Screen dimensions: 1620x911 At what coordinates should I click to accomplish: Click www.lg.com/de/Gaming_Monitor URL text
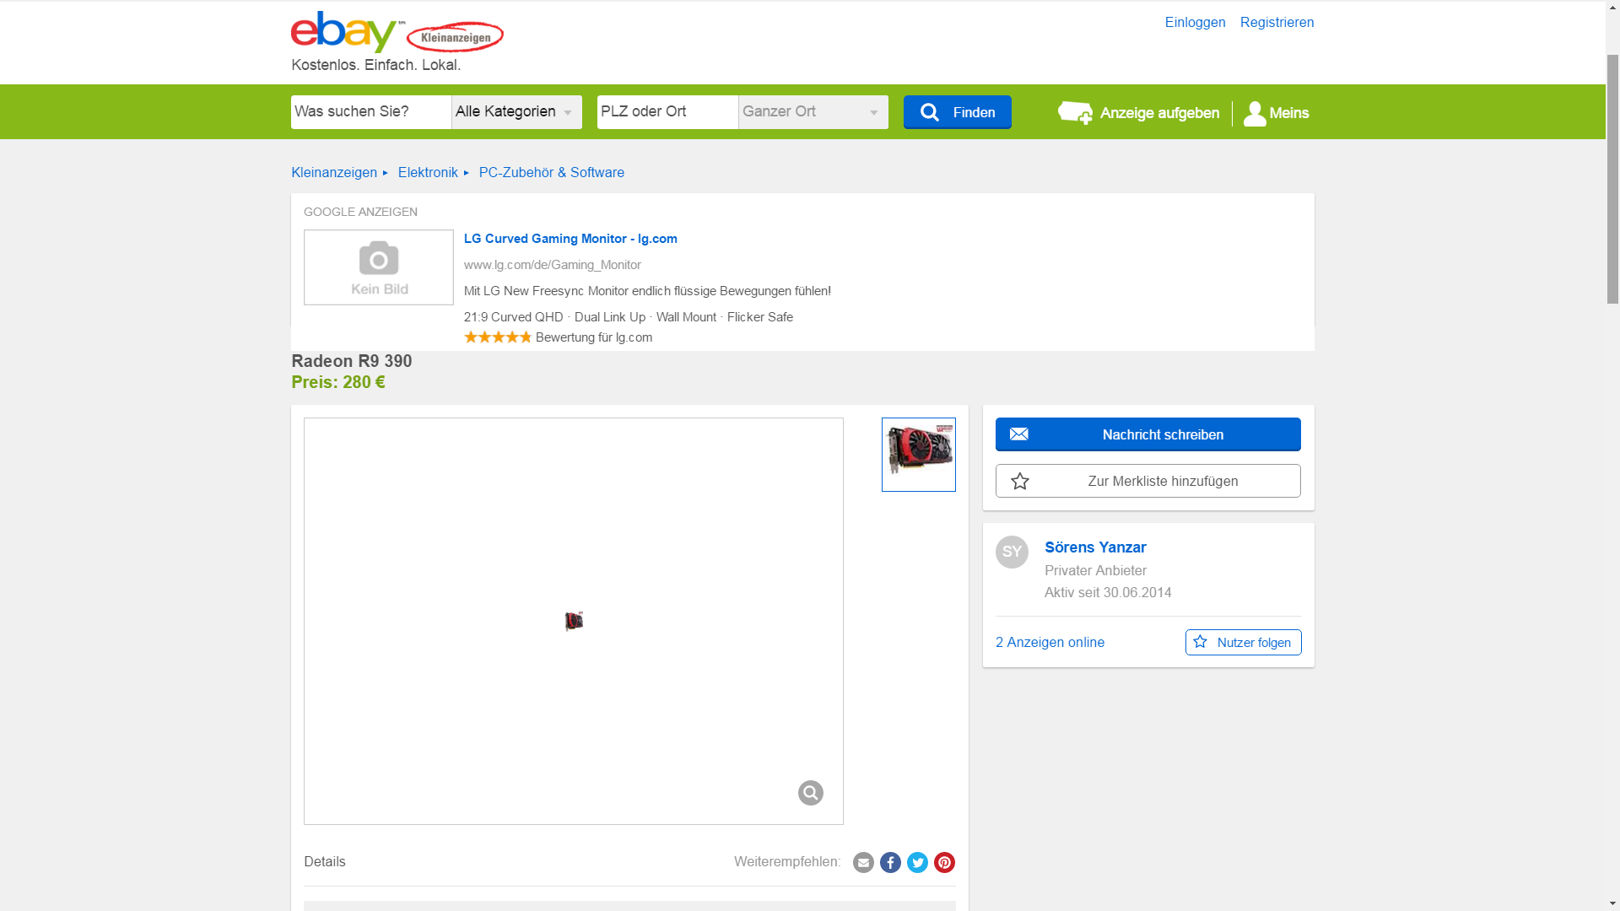coord(552,265)
